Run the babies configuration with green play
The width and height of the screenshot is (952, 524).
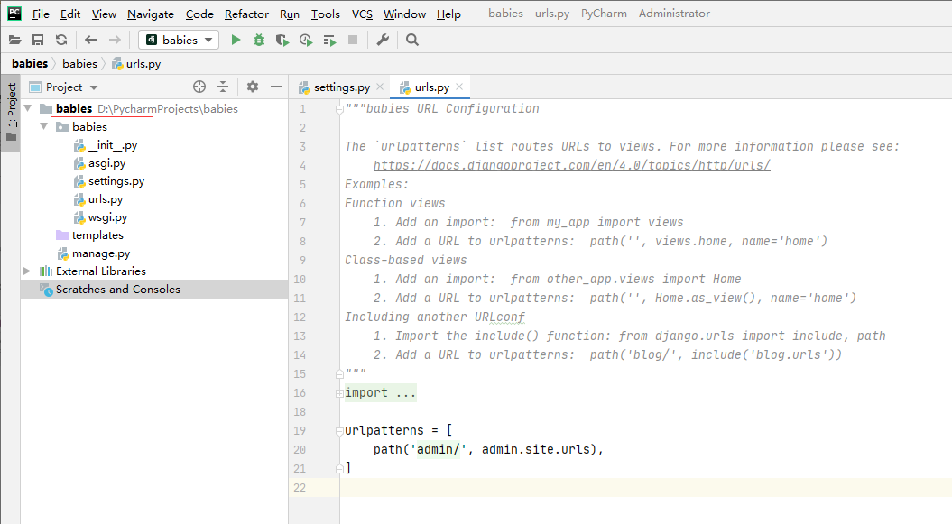pos(236,40)
